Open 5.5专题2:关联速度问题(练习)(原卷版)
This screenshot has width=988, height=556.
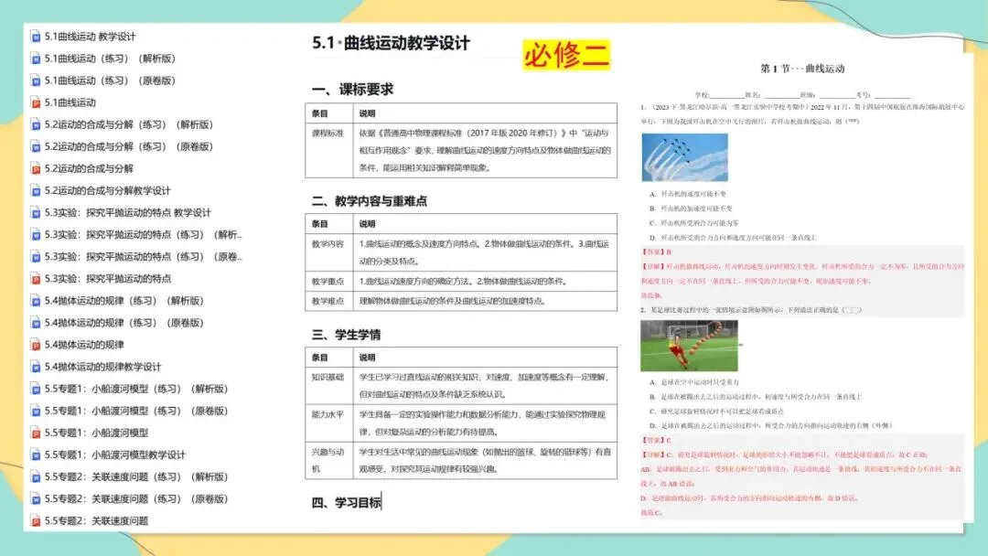(136, 499)
